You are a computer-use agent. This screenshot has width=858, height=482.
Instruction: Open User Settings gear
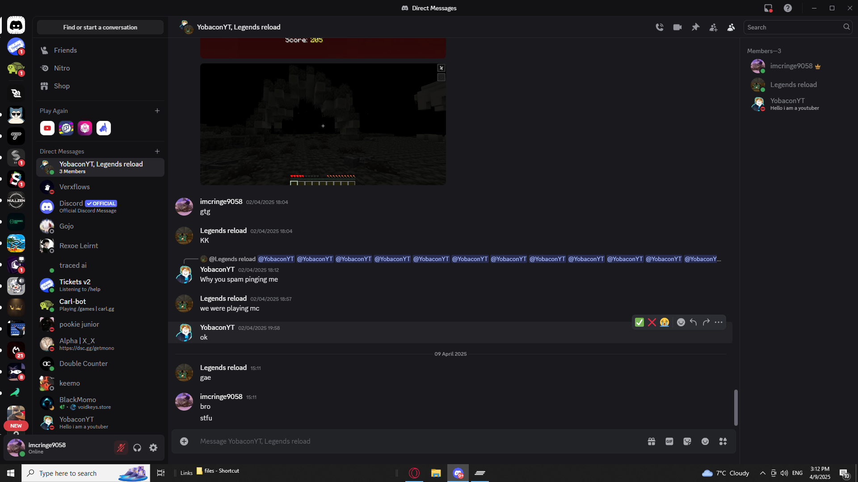(x=153, y=448)
